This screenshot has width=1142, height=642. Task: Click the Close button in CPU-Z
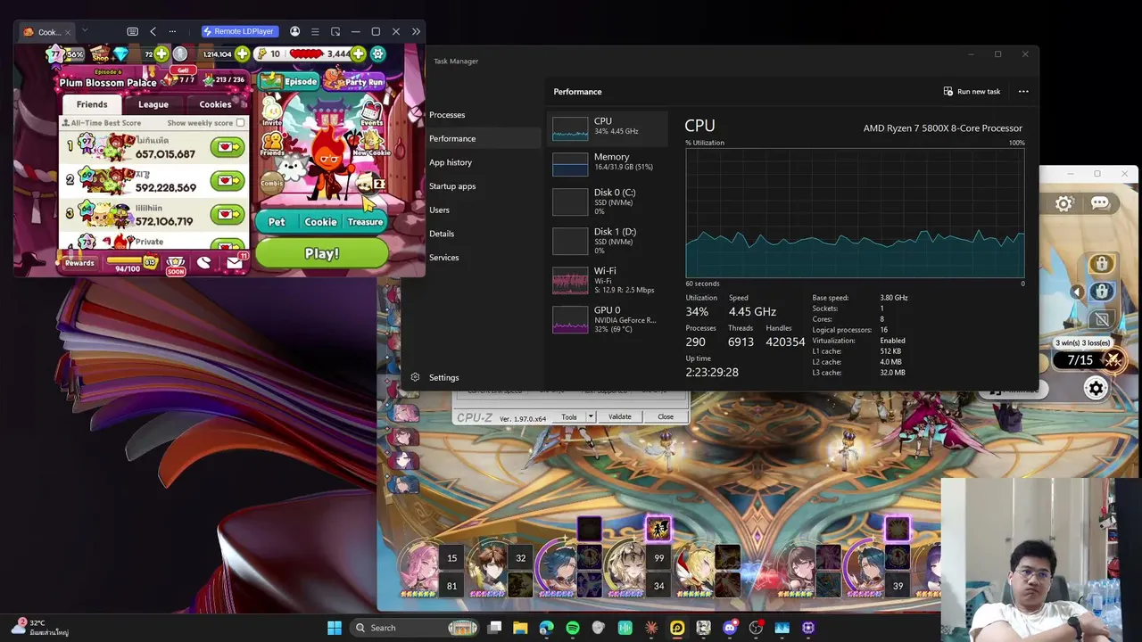[666, 416]
